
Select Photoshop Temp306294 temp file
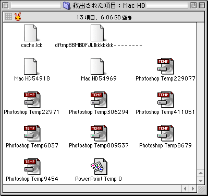coord(99,100)
